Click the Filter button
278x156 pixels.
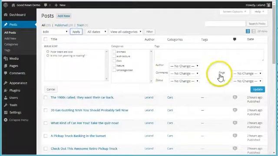[x=149, y=32]
